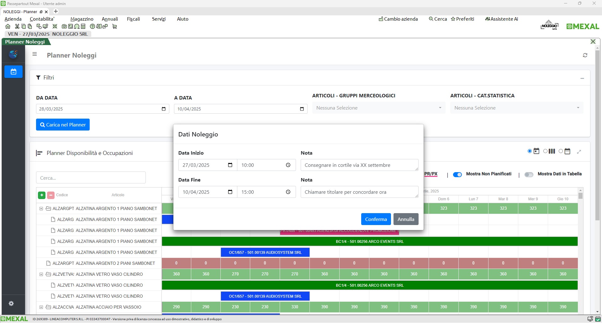602x323 pixels.
Task: Open the hamburger menu beside Planner Noleggi
Action: pos(35,54)
